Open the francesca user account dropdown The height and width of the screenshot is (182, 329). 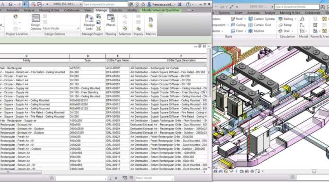click(x=162, y=4)
